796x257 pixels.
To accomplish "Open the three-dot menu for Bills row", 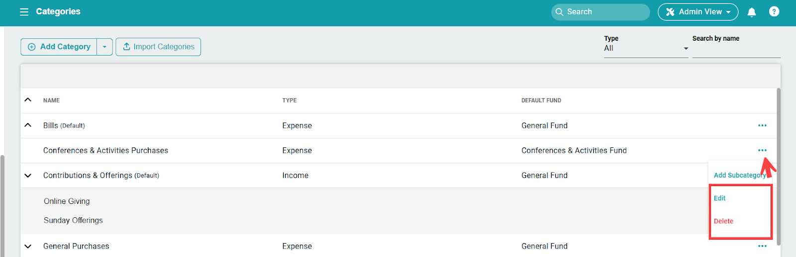I will click(x=762, y=126).
